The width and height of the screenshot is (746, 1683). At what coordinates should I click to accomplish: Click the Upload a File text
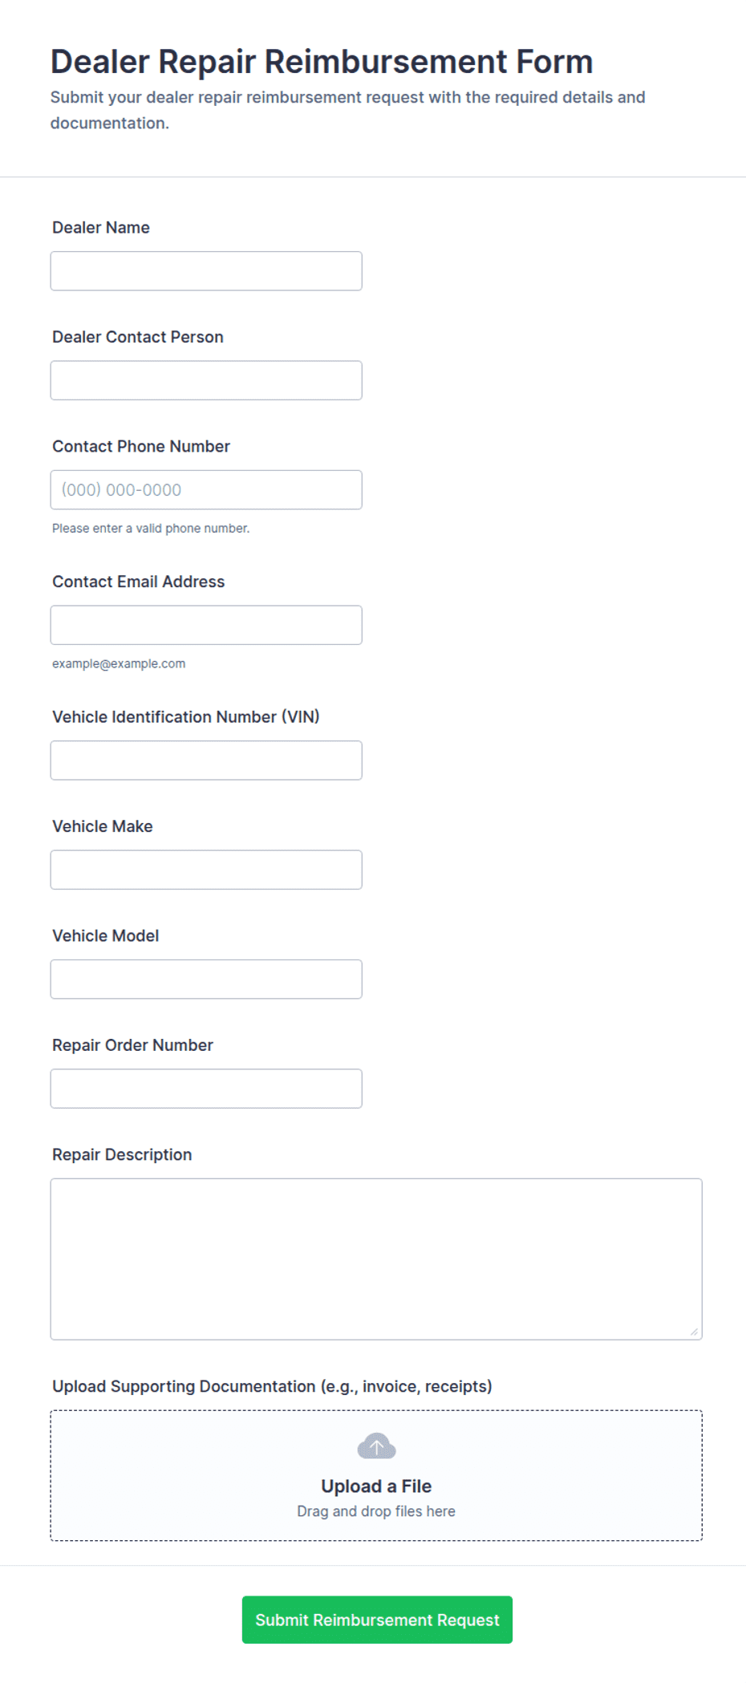[376, 1486]
